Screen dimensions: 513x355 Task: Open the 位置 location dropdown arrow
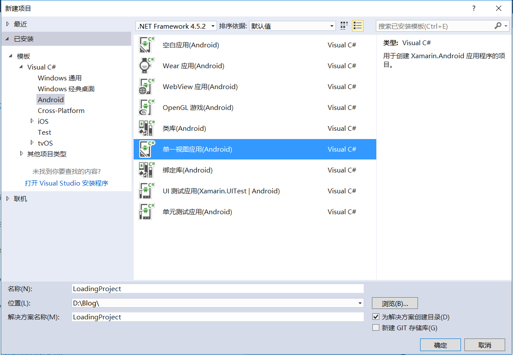pyautogui.click(x=360, y=303)
